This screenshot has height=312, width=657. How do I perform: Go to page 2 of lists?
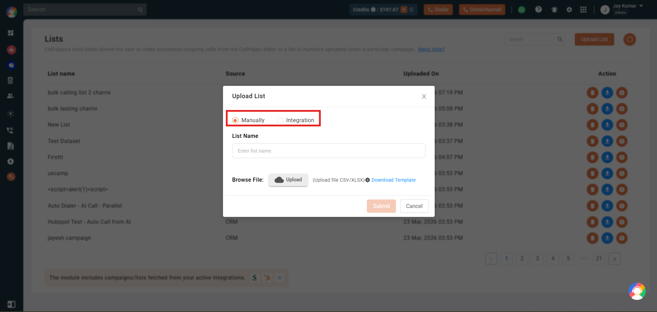tap(522, 259)
